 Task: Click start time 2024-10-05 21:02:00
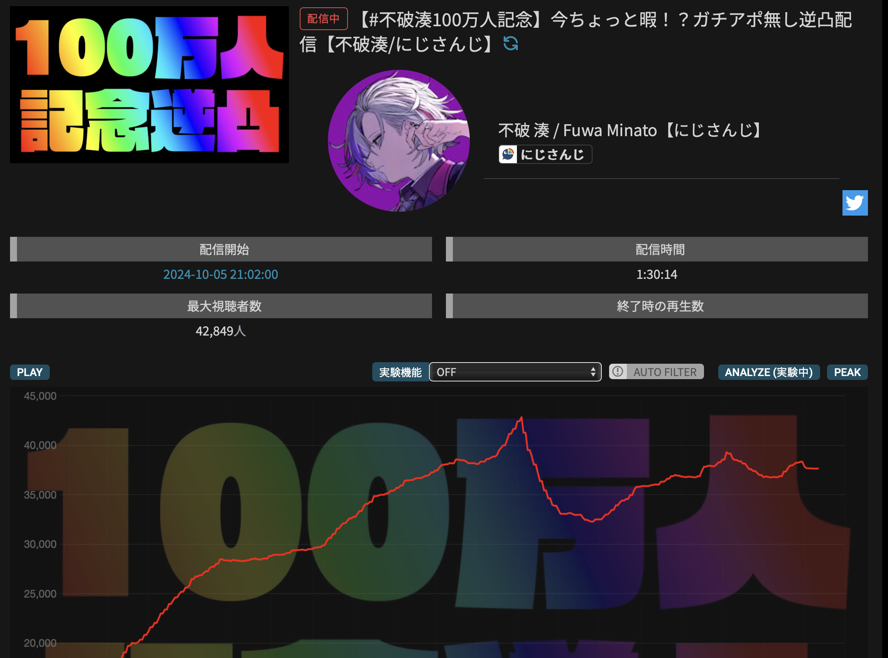click(221, 275)
